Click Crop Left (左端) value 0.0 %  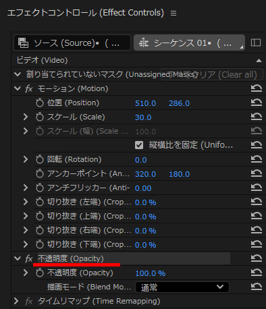tap(145, 202)
